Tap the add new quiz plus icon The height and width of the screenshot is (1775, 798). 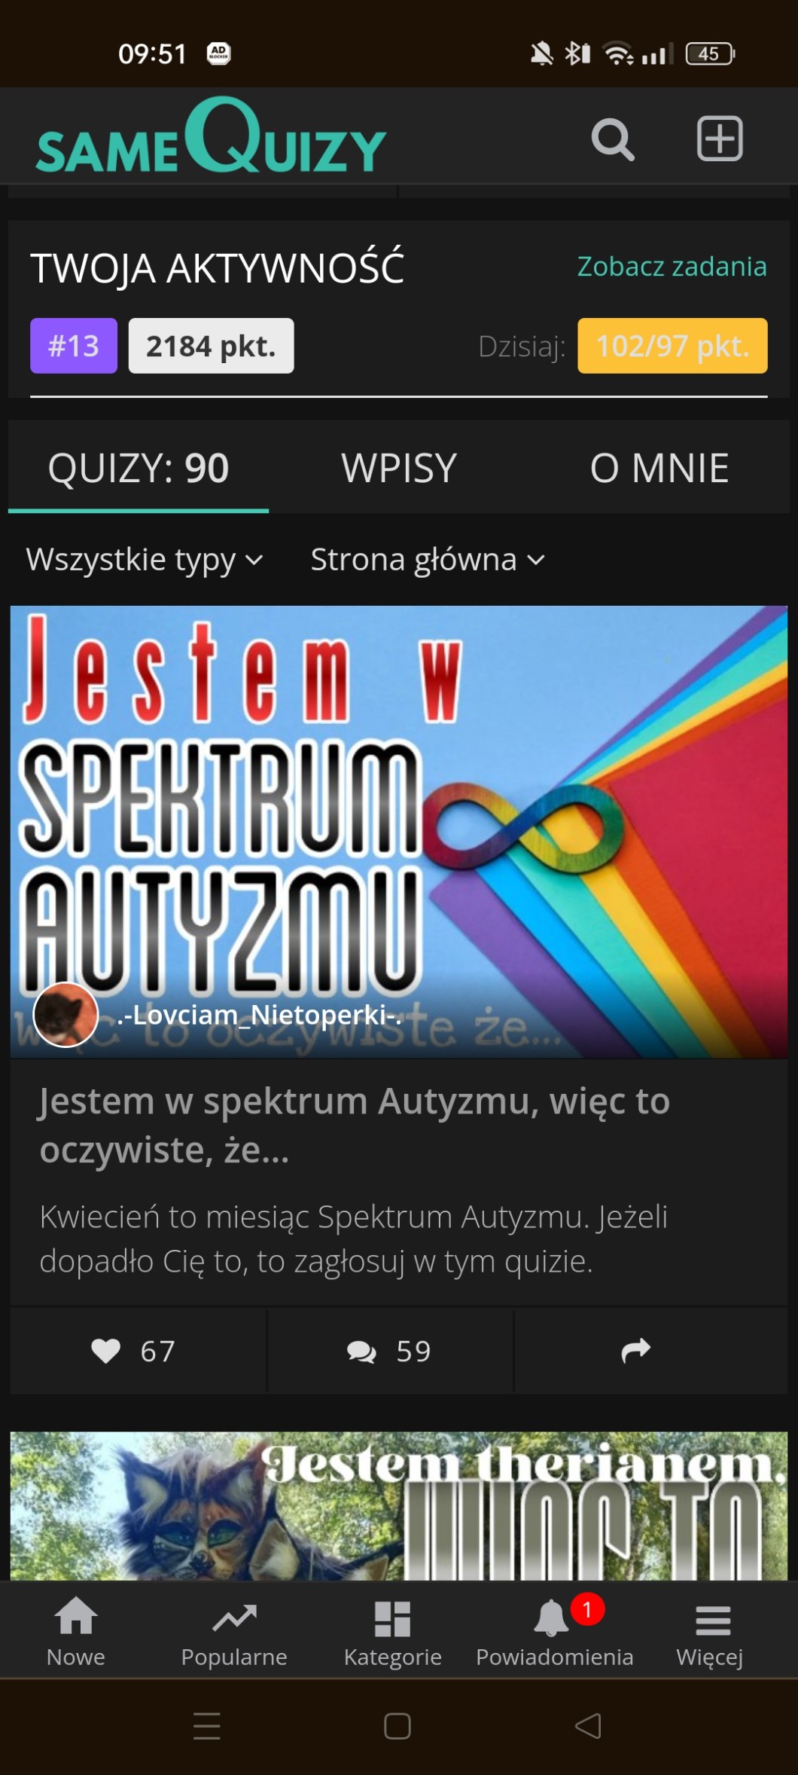(x=720, y=139)
